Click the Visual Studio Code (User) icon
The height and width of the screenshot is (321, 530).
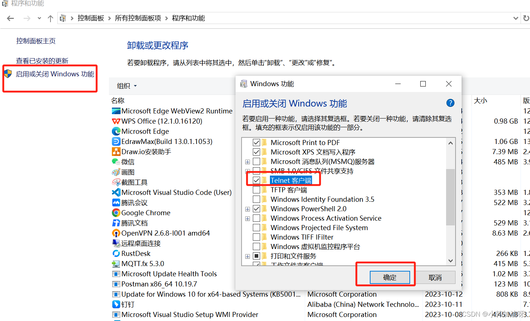click(x=116, y=192)
